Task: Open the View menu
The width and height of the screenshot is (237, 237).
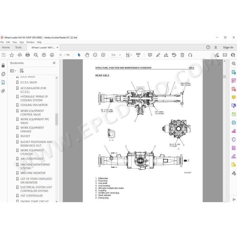Action: tap(15, 42)
